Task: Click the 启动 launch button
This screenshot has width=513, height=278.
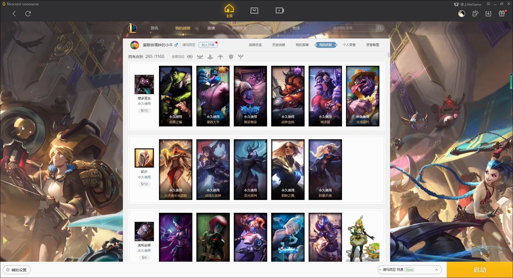Action: click(x=480, y=270)
